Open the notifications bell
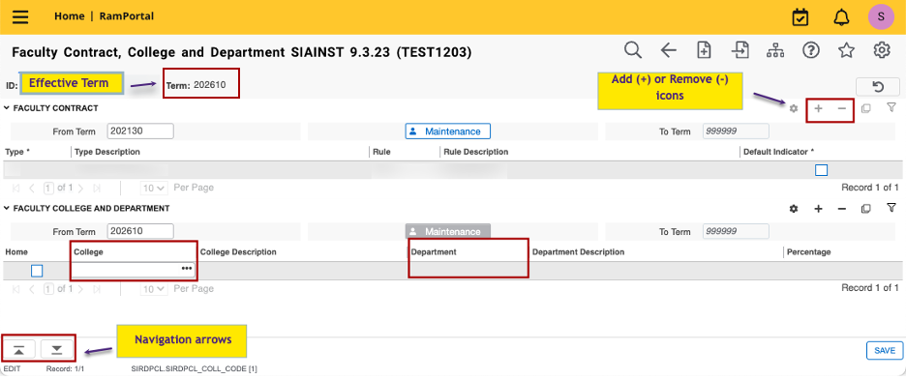 click(841, 16)
